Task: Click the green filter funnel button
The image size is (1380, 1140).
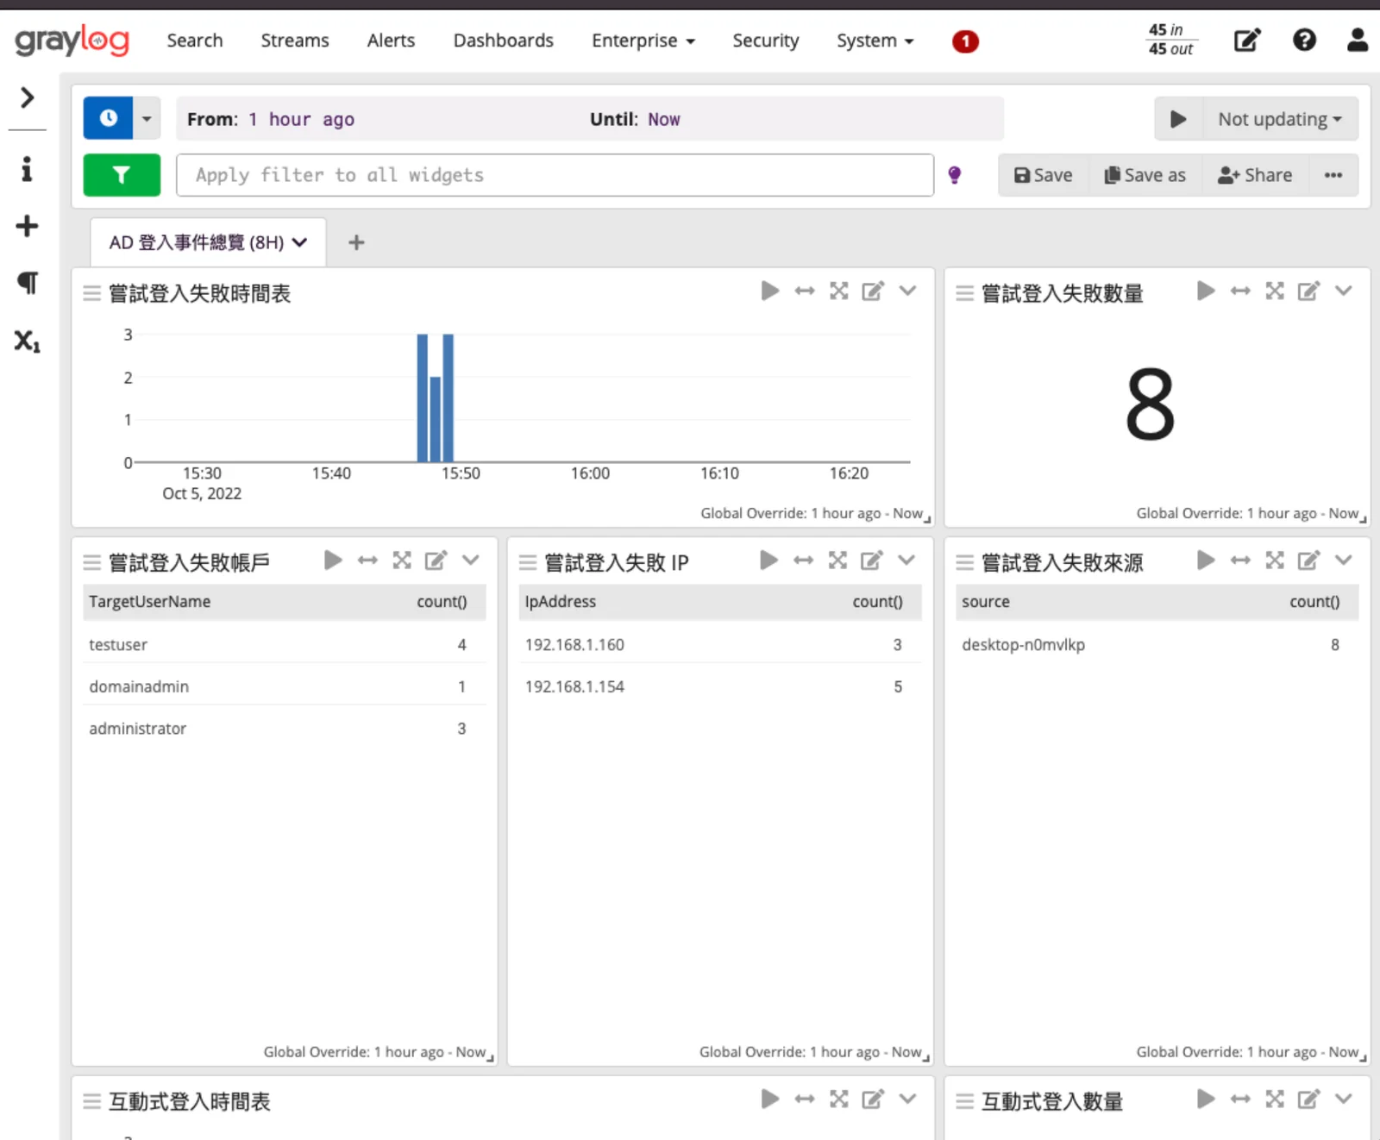Action: 122,175
